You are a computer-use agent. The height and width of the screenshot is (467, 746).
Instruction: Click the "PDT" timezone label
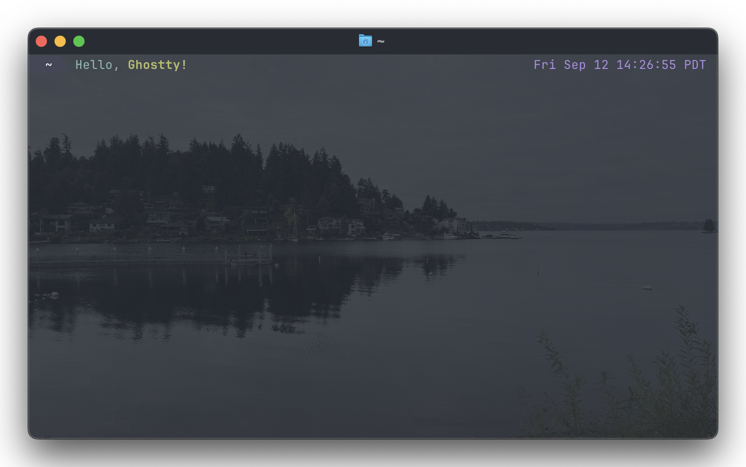coord(695,65)
